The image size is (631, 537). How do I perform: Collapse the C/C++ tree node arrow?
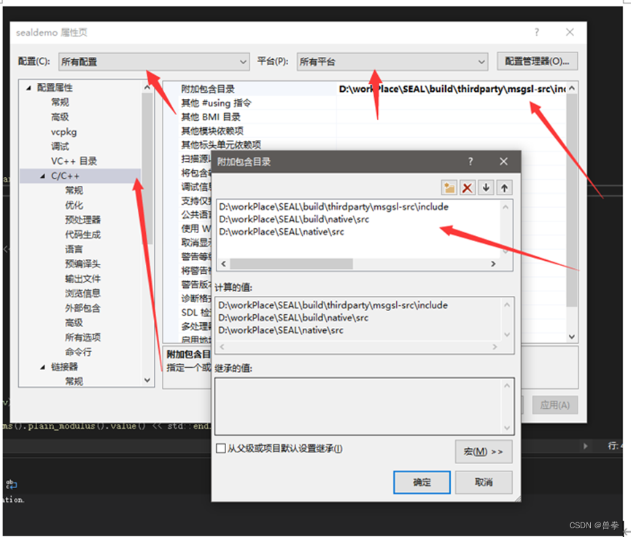(42, 176)
